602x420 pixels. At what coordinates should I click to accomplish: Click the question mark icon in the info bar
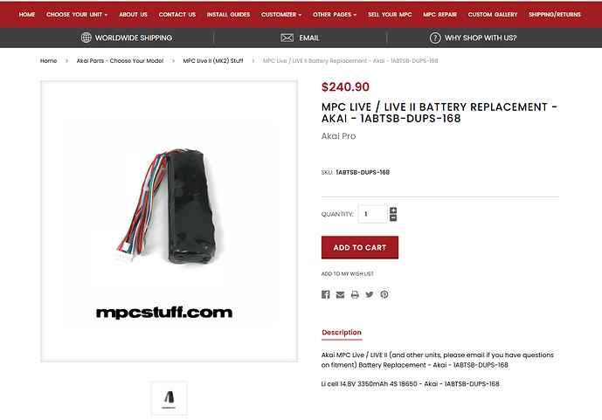coord(435,38)
